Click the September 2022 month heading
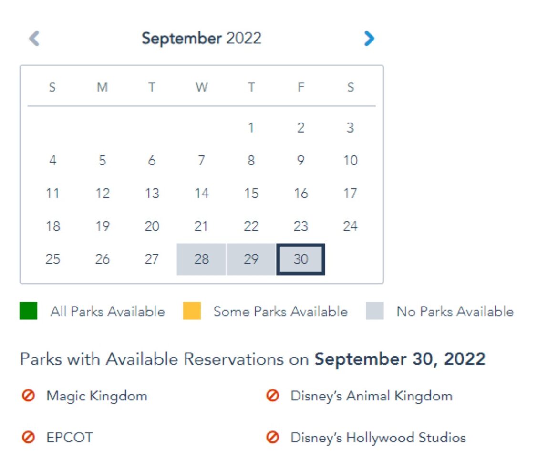Screen dimensions: 558x471 201,39
